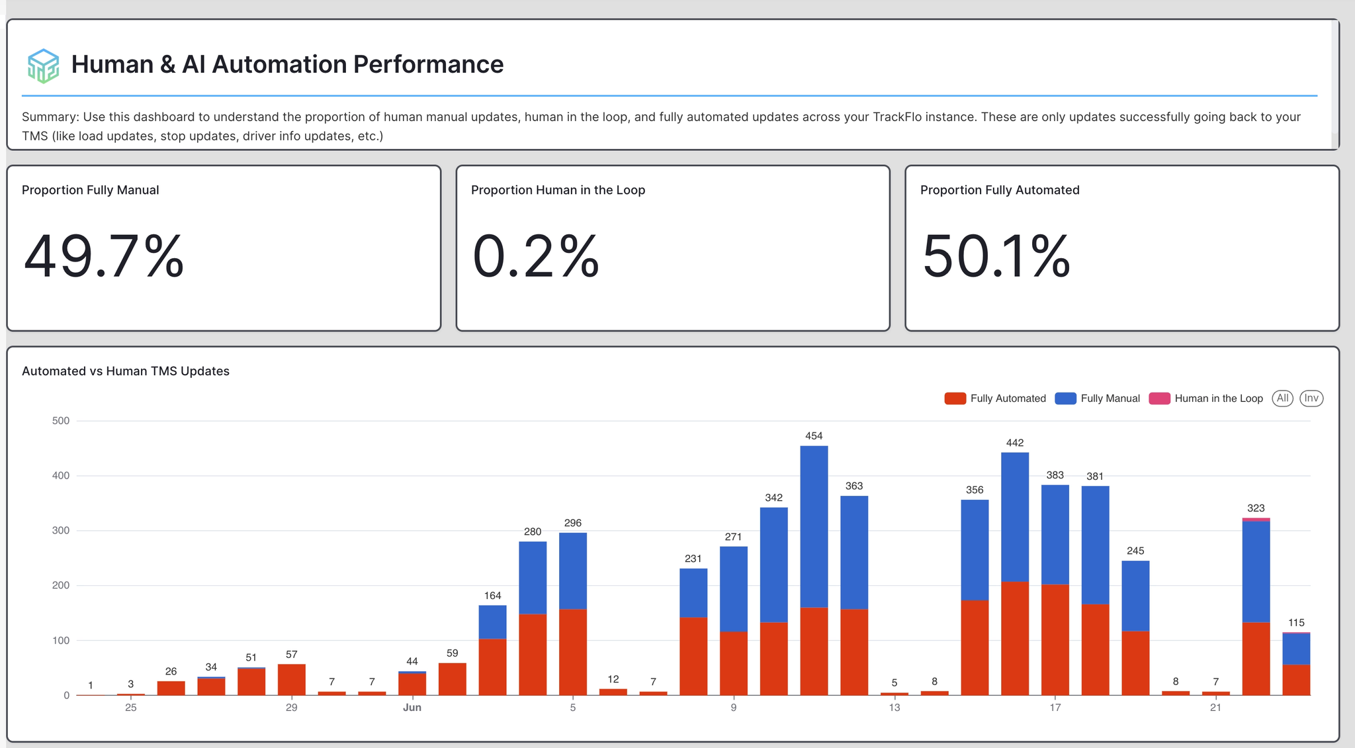The width and height of the screenshot is (1355, 748).
Task: Toggle the Fully Automated legend series
Action: pyautogui.click(x=995, y=398)
